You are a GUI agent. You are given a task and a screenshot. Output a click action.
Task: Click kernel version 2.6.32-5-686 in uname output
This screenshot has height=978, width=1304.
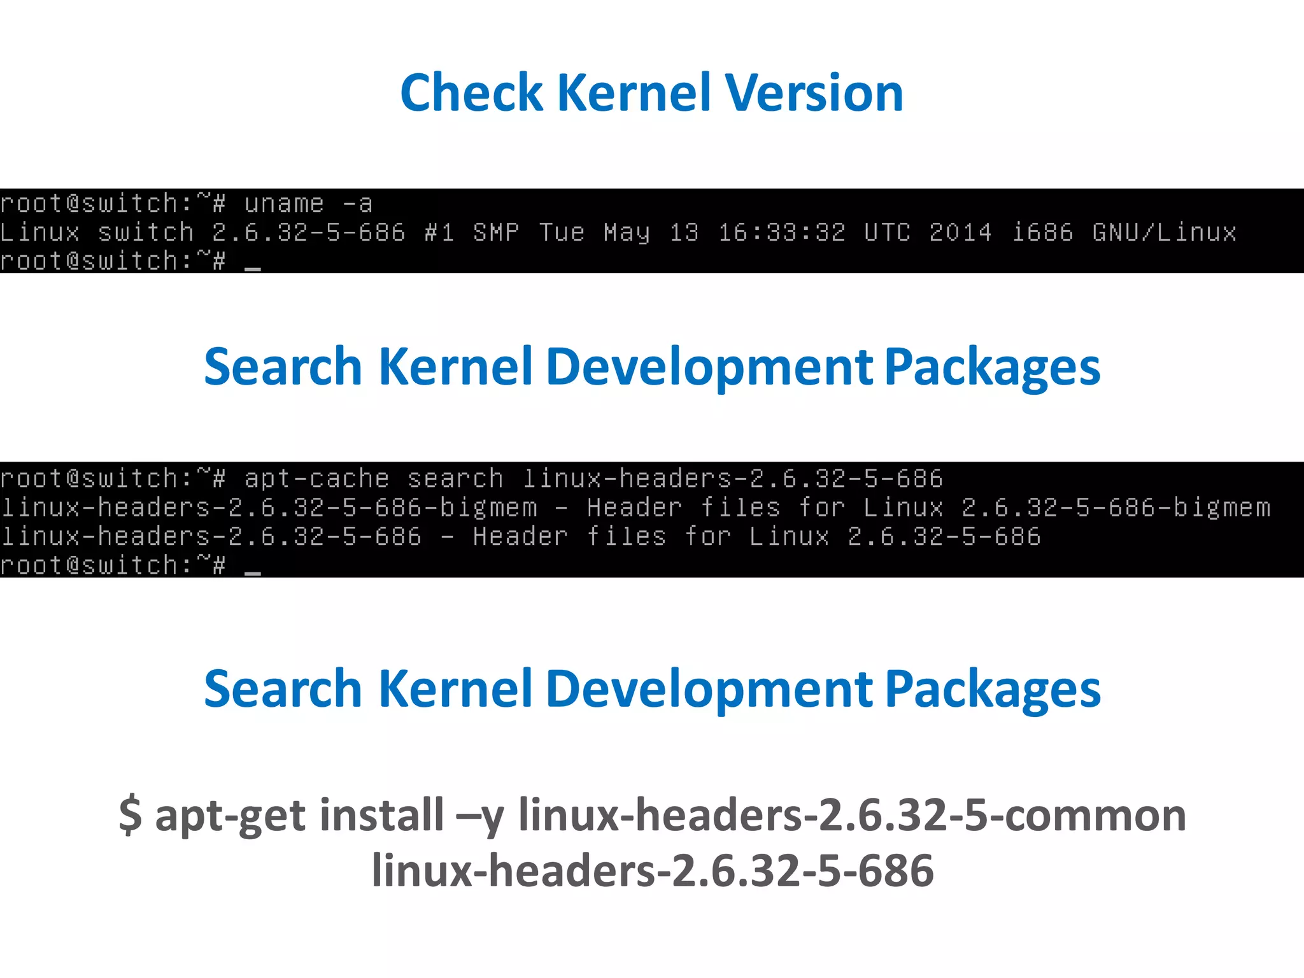308,232
